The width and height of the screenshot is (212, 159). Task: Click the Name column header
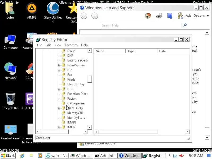pos(110,51)
